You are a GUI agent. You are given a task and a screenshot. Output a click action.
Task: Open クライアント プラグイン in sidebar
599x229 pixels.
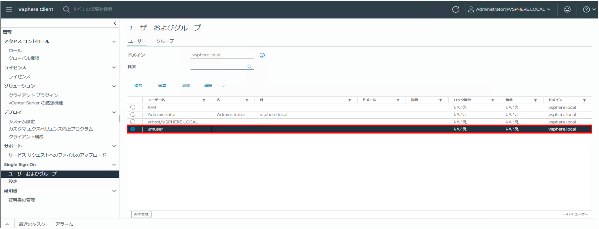tap(33, 95)
